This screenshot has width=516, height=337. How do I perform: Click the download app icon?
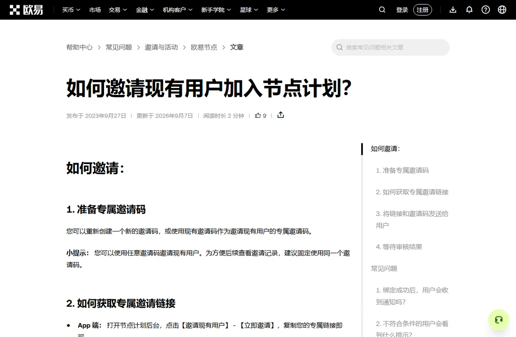453,9
